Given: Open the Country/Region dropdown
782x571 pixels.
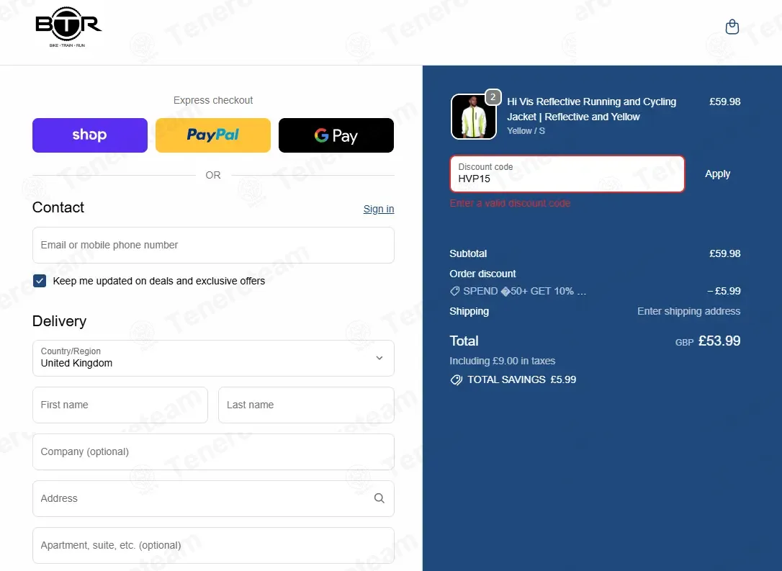Looking at the screenshot, I should pos(213,358).
